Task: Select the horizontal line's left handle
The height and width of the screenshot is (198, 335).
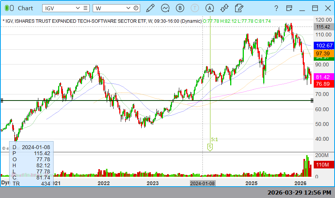Action: 2,101
